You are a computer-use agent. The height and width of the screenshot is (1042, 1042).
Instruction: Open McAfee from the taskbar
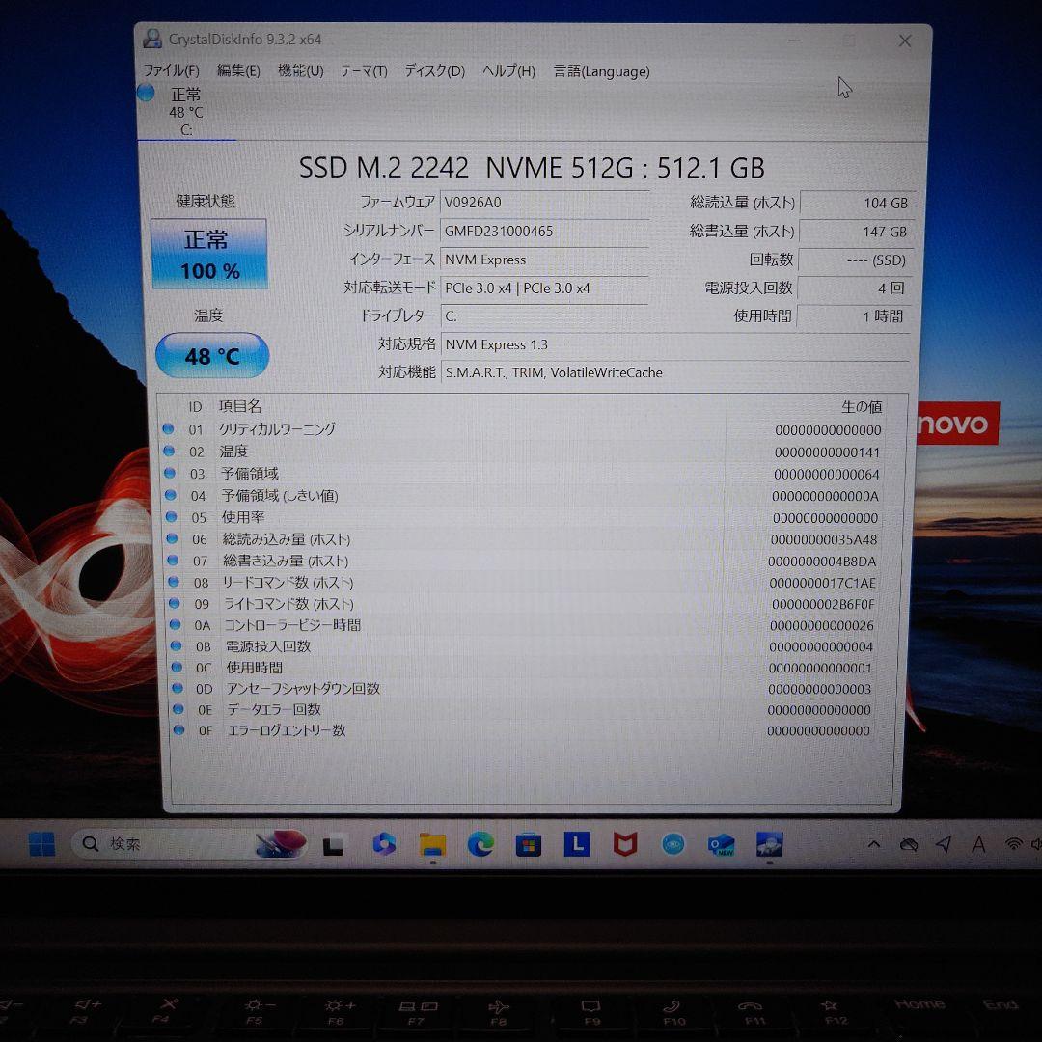[x=625, y=845]
